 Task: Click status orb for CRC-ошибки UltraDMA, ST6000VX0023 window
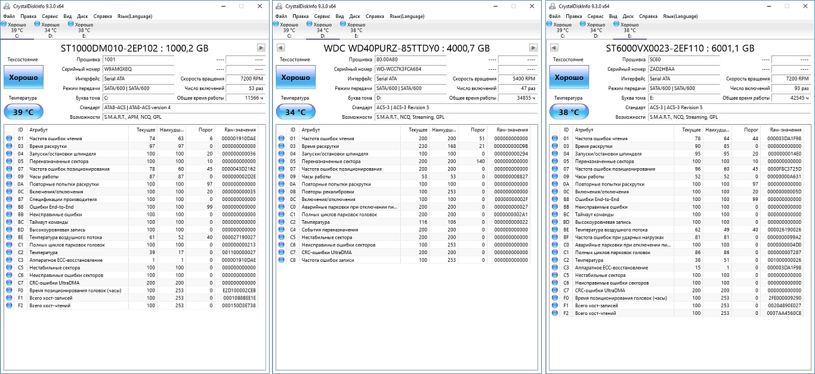pos(554,290)
